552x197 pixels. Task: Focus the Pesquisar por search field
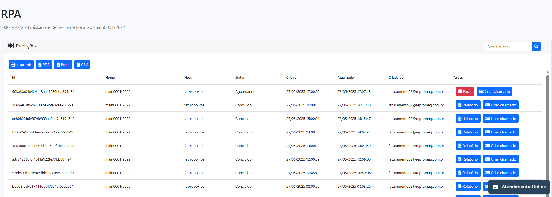[x=507, y=47]
